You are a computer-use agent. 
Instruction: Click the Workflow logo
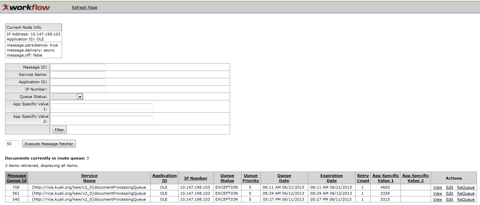coord(26,7)
